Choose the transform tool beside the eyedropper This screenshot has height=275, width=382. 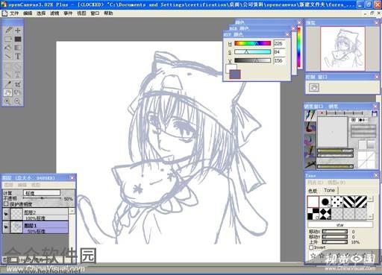[18, 84]
